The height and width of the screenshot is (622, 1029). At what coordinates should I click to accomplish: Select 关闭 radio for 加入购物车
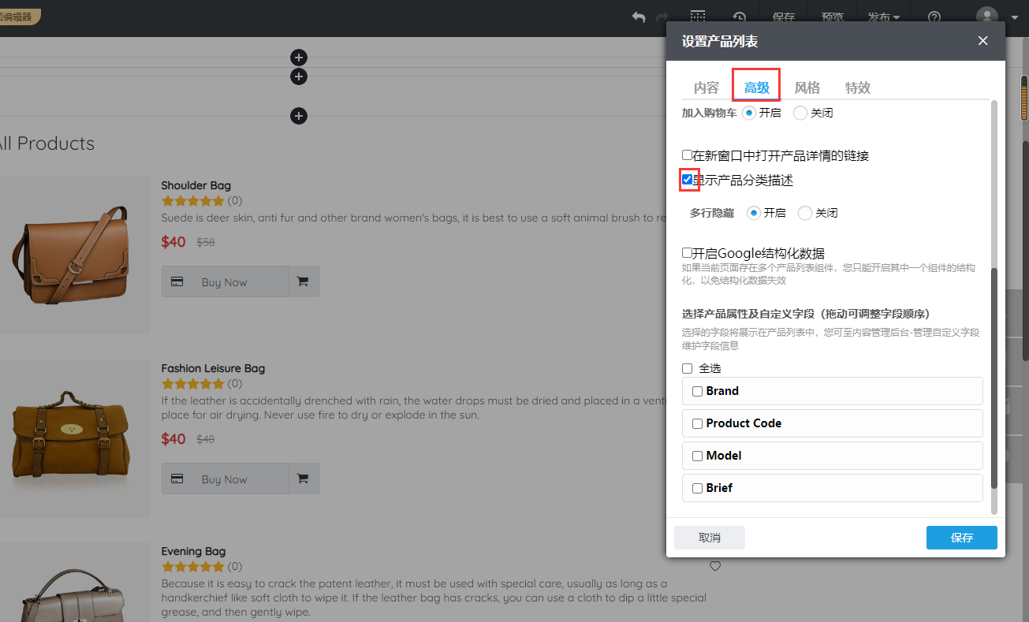(x=800, y=113)
